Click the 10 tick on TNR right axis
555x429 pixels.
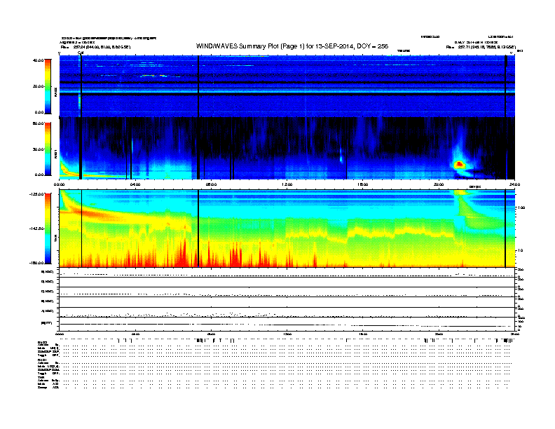pyautogui.click(x=521, y=251)
